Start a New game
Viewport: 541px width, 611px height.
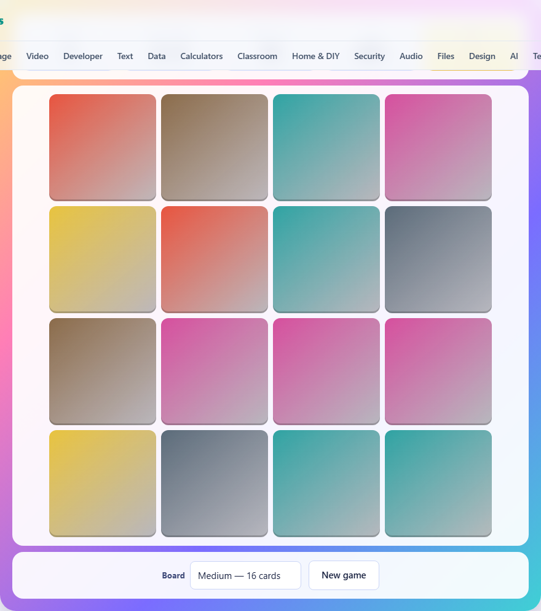344,575
